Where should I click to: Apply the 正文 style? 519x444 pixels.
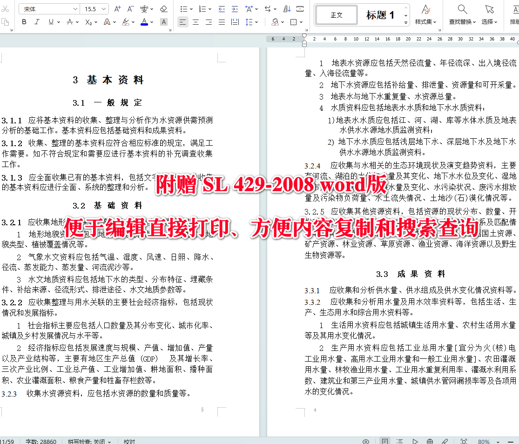[336, 14]
